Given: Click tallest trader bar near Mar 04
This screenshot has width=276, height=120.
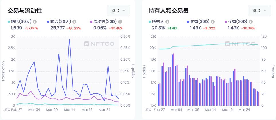Looking at the screenshot, I should 174,80.
